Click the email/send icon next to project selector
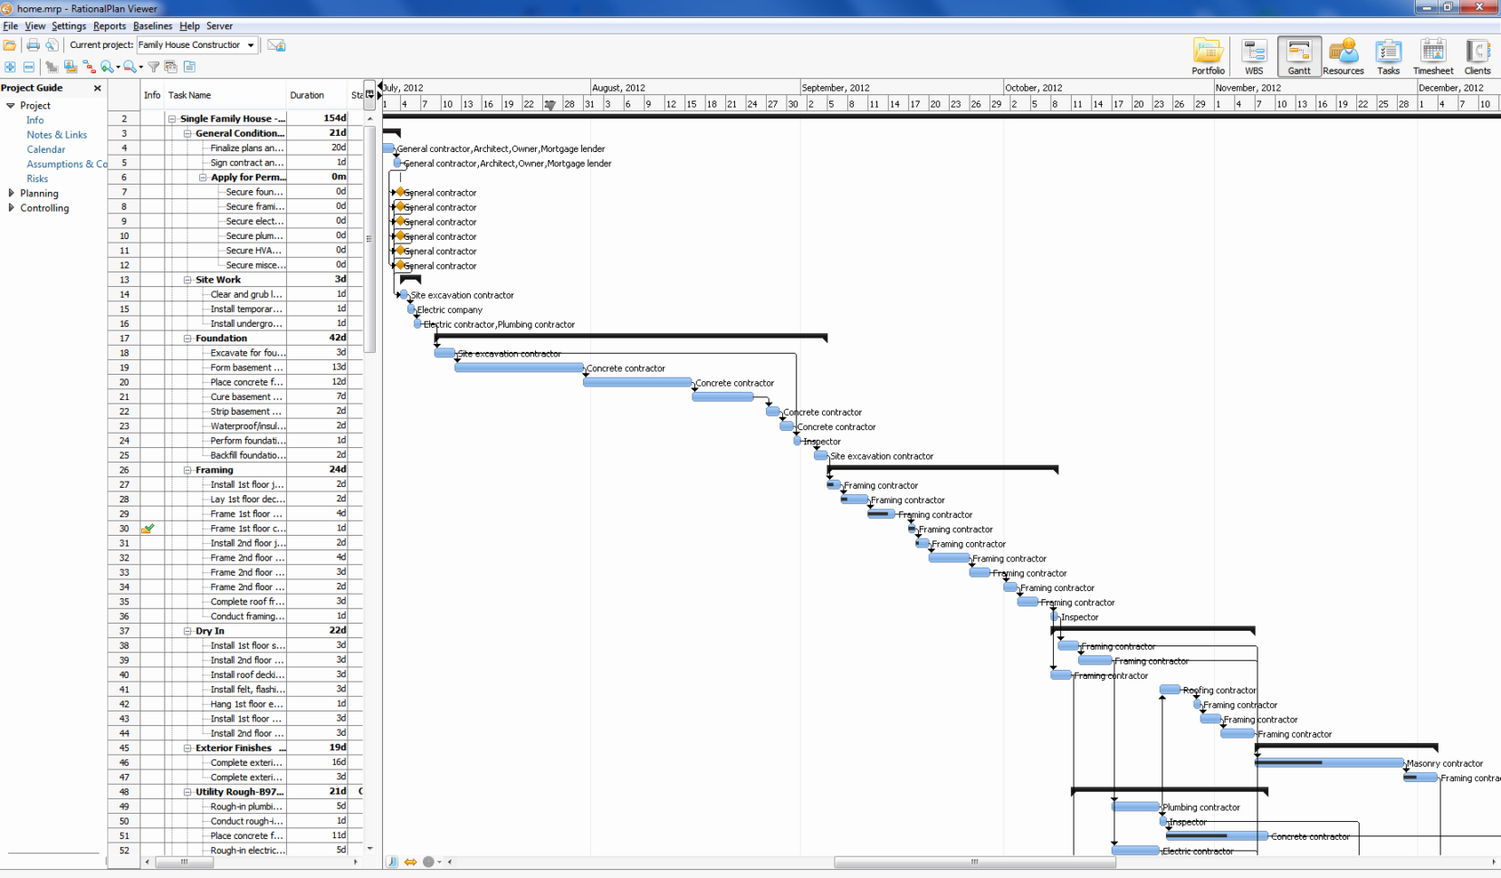 [x=277, y=44]
